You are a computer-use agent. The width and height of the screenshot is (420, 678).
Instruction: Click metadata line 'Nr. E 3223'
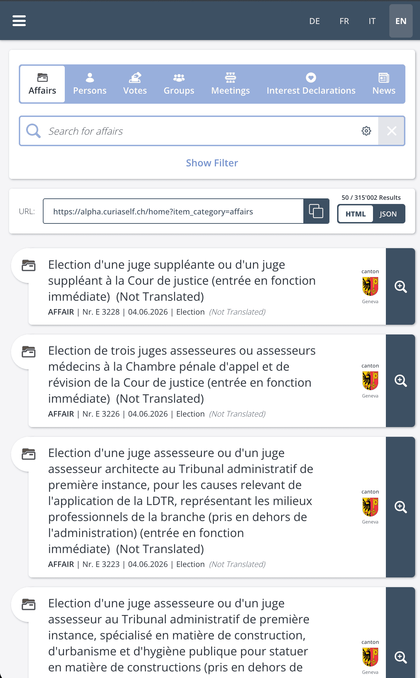157,564
